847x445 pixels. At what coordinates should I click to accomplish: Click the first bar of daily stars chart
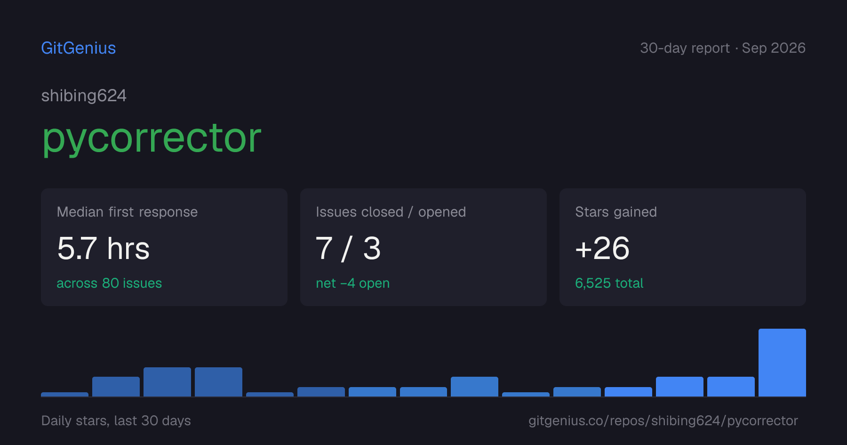64,394
